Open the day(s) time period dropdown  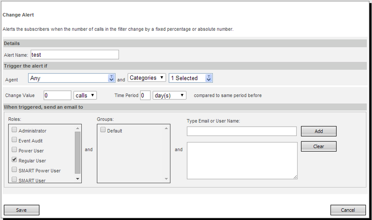click(x=169, y=95)
